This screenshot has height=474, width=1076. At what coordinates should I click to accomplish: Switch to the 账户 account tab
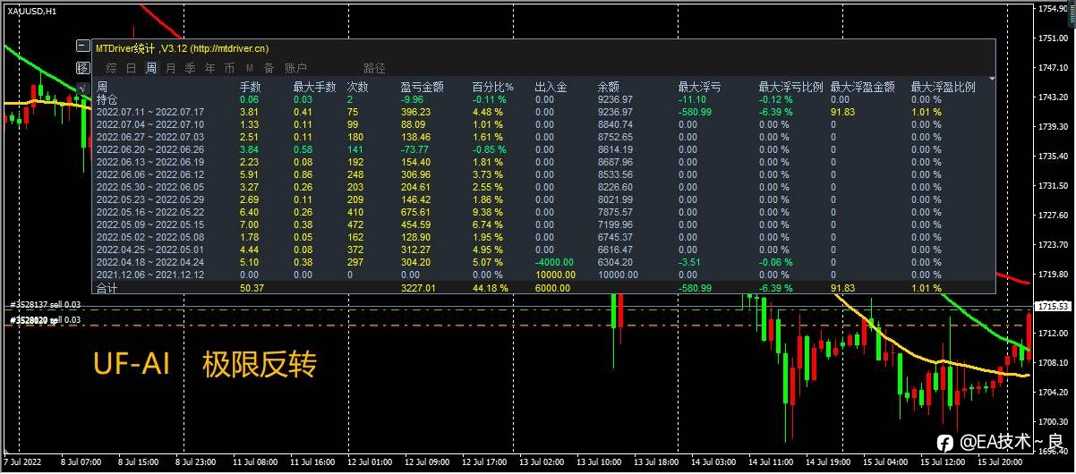(x=295, y=68)
